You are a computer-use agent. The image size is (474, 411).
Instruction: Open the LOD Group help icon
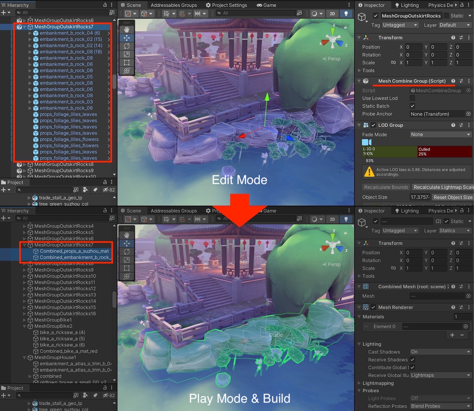453,125
